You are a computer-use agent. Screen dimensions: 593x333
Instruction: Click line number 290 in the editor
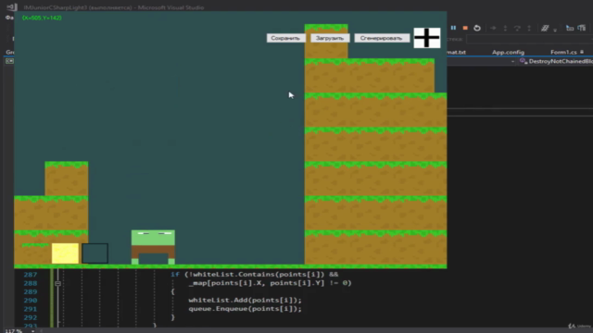(x=31, y=301)
